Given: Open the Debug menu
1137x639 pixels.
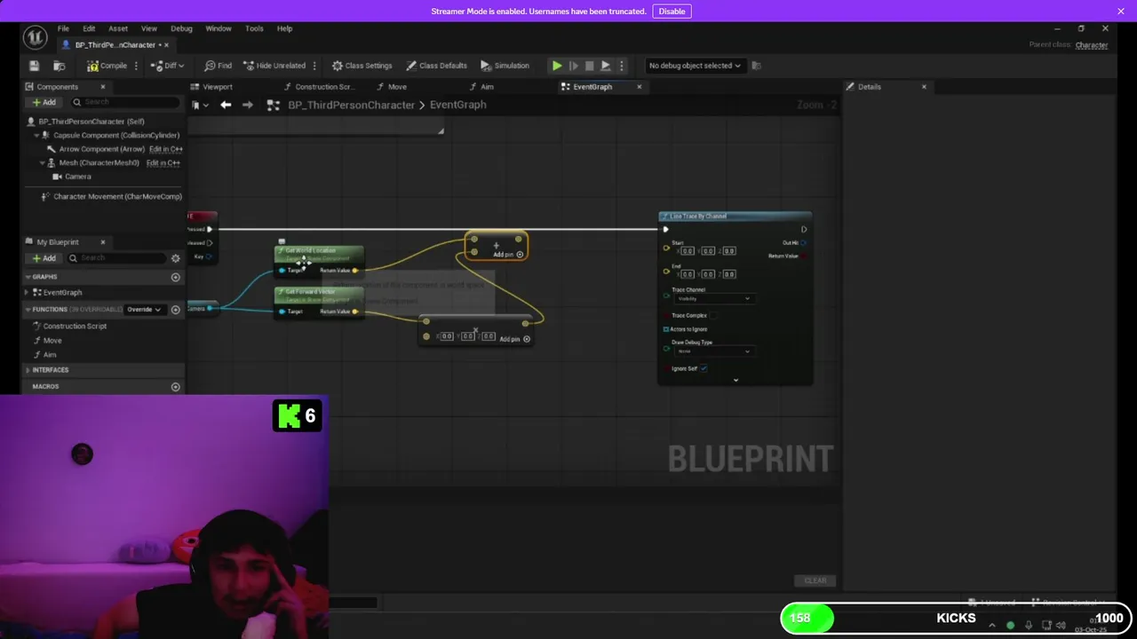Looking at the screenshot, I should [181, 28].
